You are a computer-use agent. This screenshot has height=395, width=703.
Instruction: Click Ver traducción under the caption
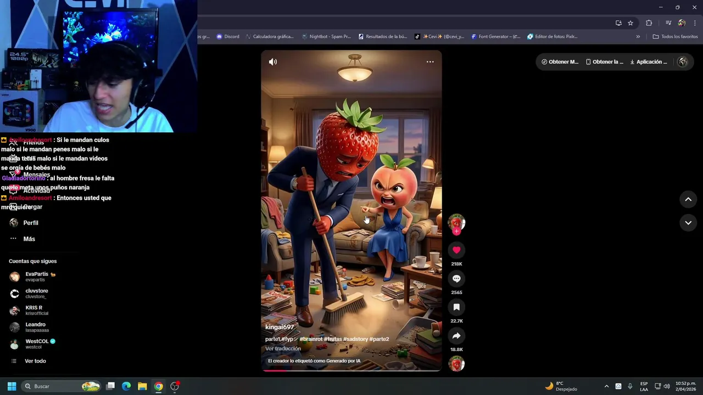click(x=283, y=348)
